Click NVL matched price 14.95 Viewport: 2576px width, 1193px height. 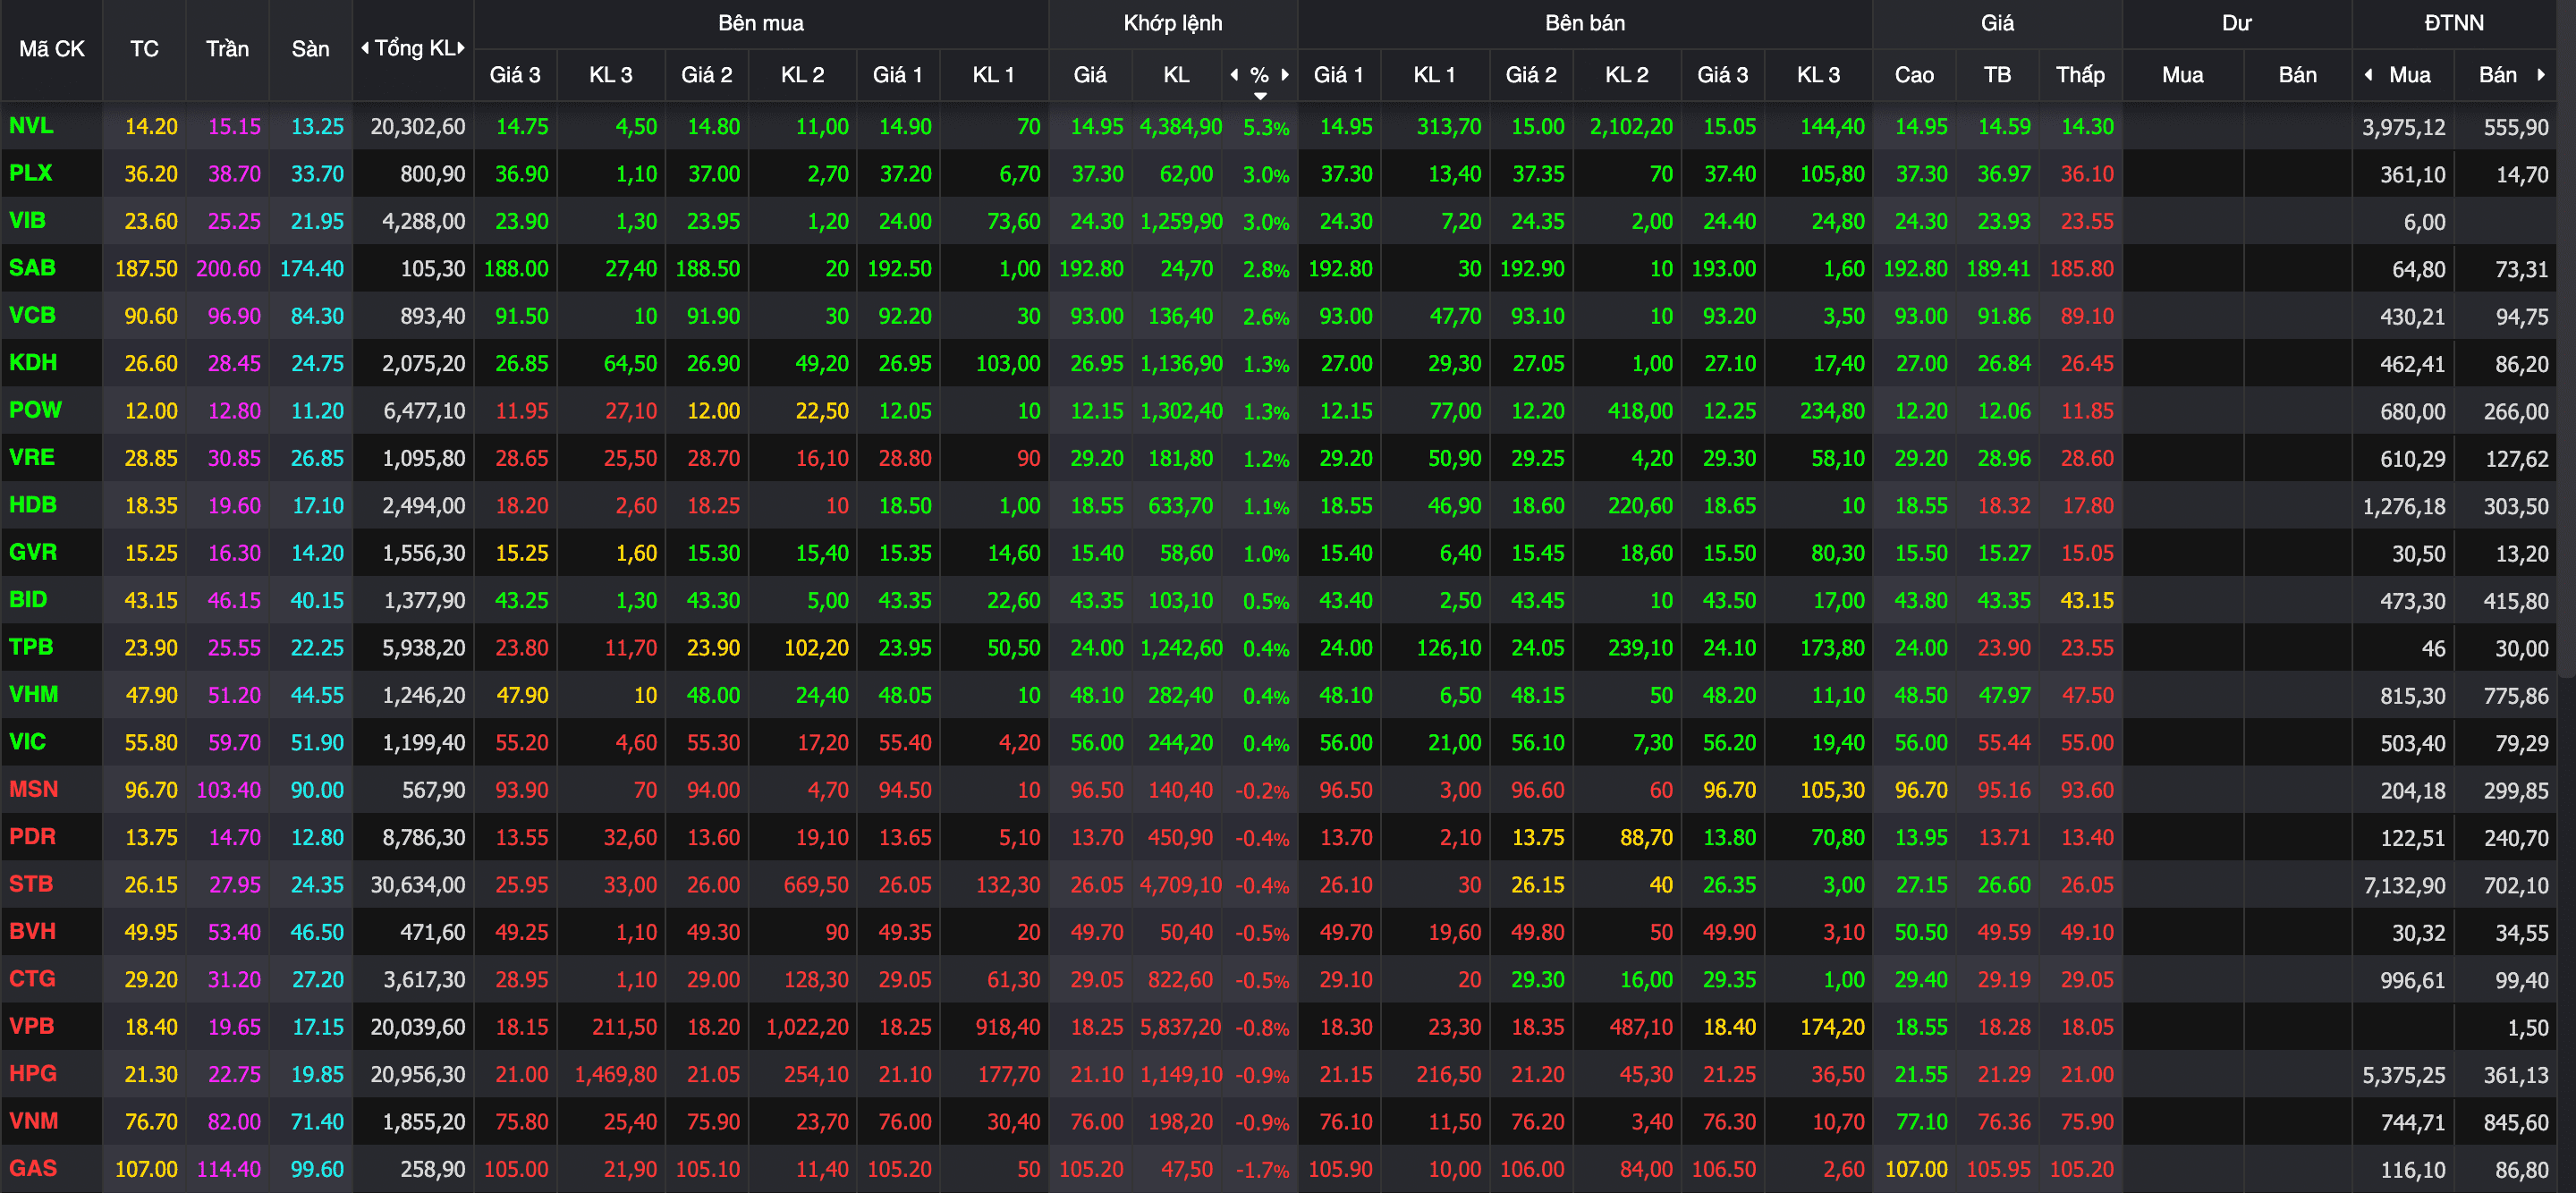[1096, 127]
